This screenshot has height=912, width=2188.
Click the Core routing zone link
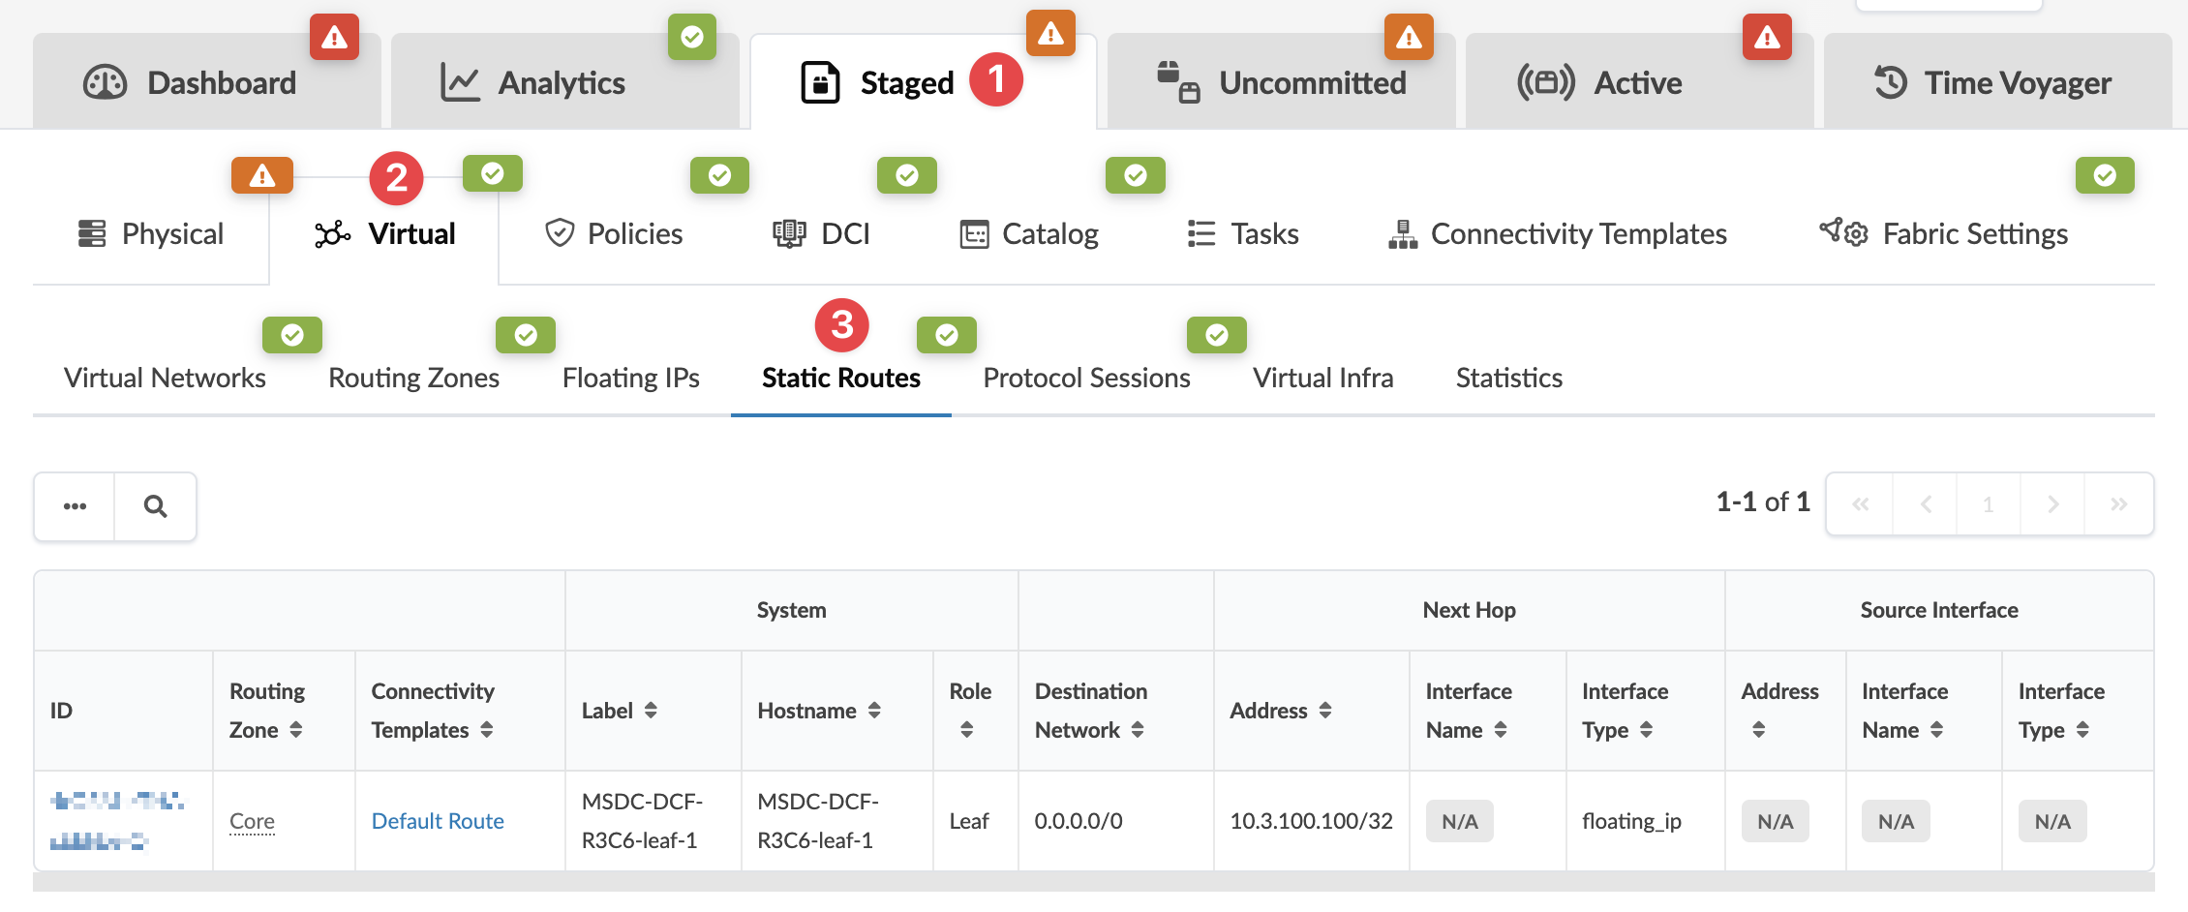[252, 821]
